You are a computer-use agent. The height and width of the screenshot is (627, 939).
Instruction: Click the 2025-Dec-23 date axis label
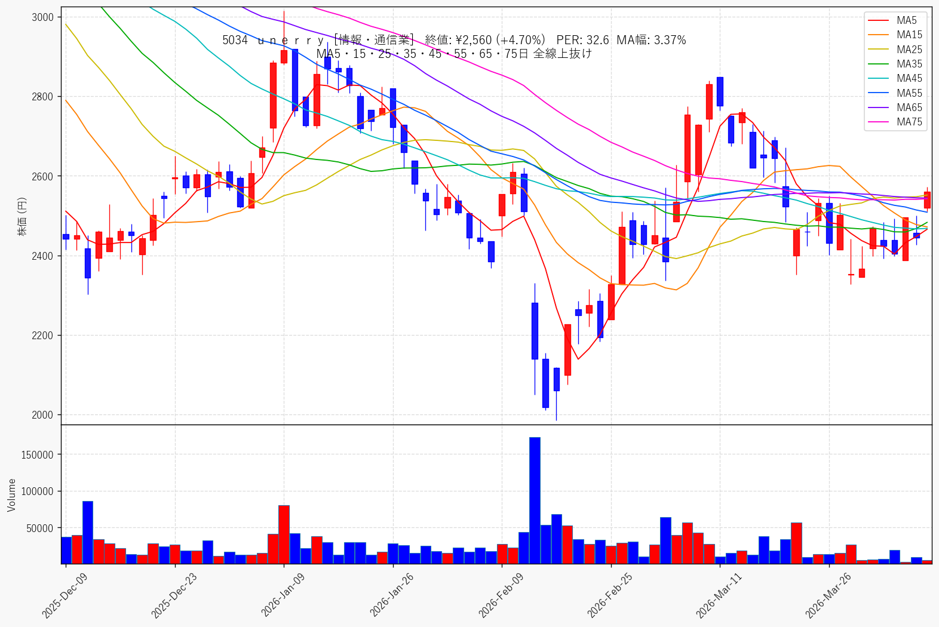(x=174, y=595)
